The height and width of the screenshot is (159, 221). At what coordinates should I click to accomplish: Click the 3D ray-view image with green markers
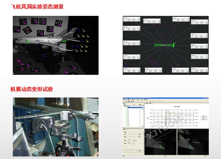point(166,45)
